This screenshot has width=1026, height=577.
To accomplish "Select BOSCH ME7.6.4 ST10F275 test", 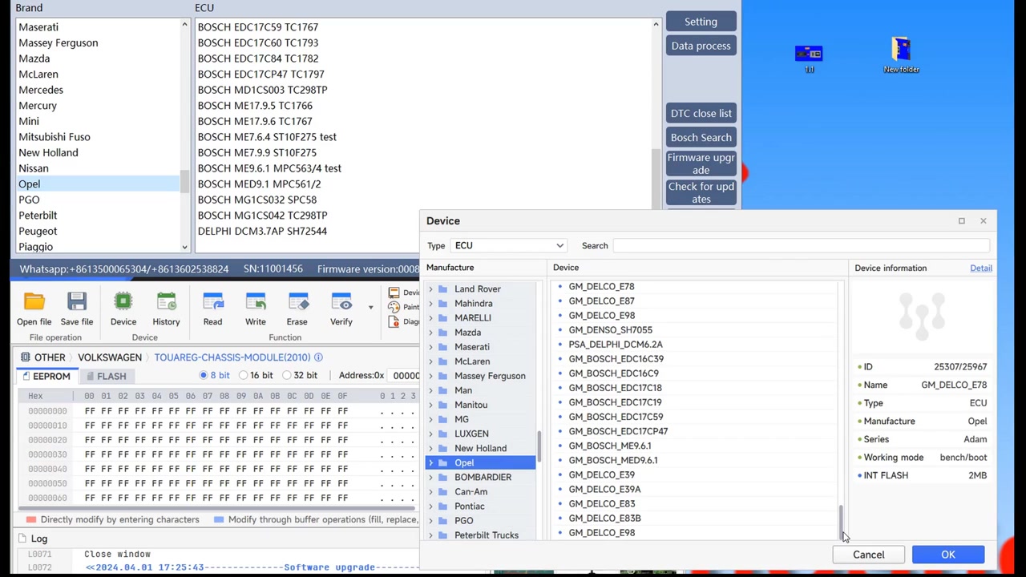I will pyautogui.click(x=267, y=137).
